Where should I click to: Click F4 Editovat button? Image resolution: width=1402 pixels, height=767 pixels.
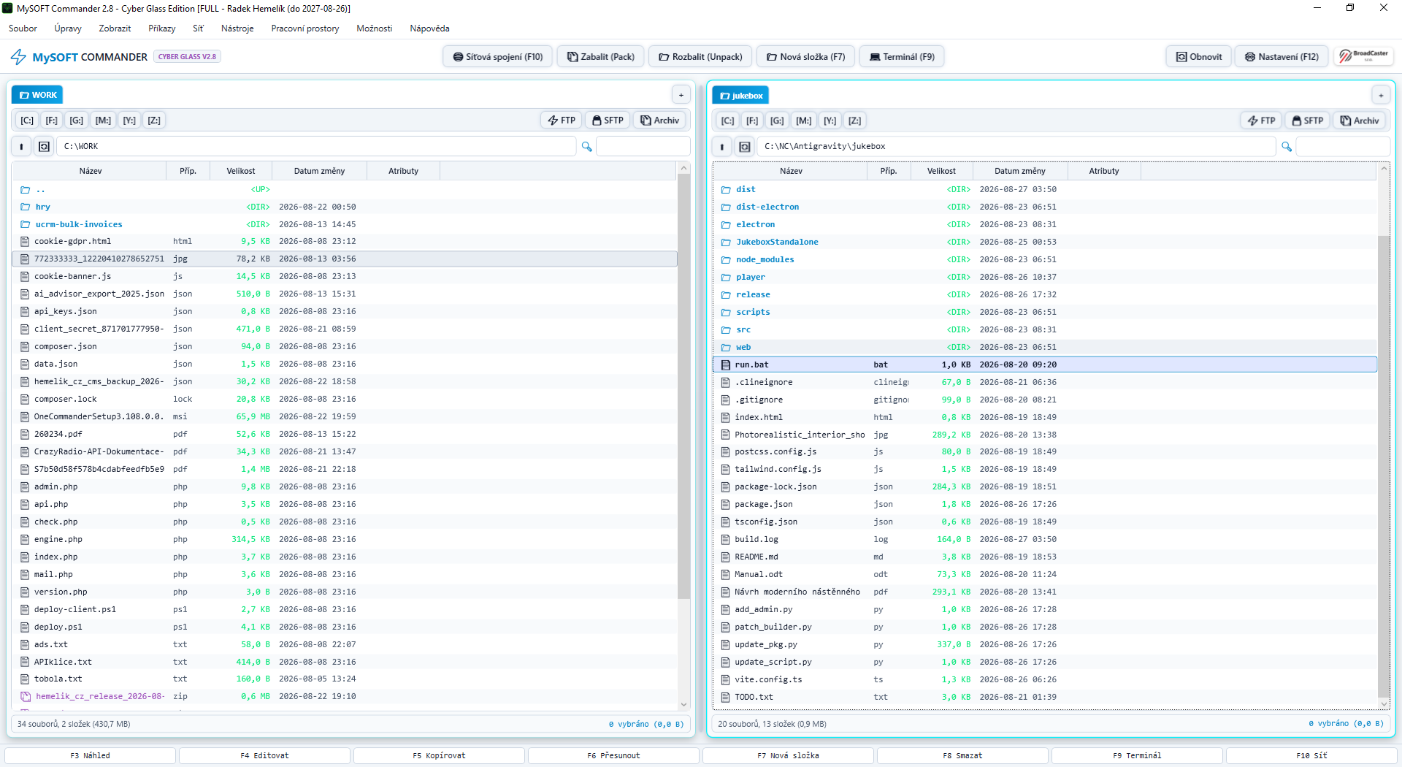[264, 755]
